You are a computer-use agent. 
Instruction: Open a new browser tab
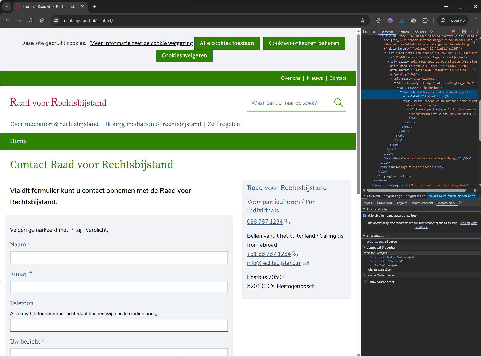pos(94,6)
